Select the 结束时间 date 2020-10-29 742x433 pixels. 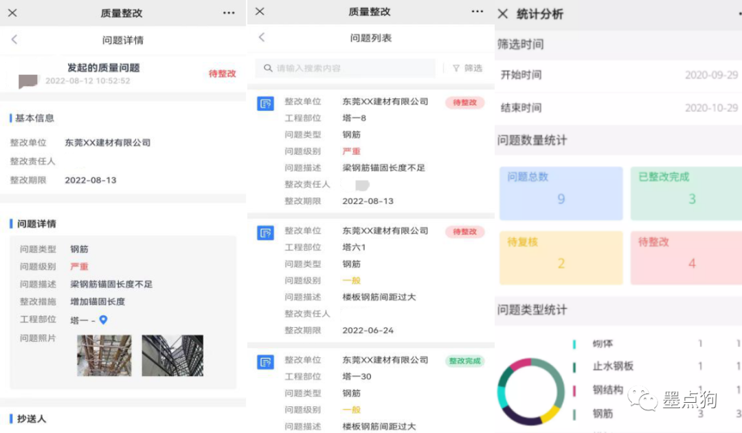(x=711, y=108)
